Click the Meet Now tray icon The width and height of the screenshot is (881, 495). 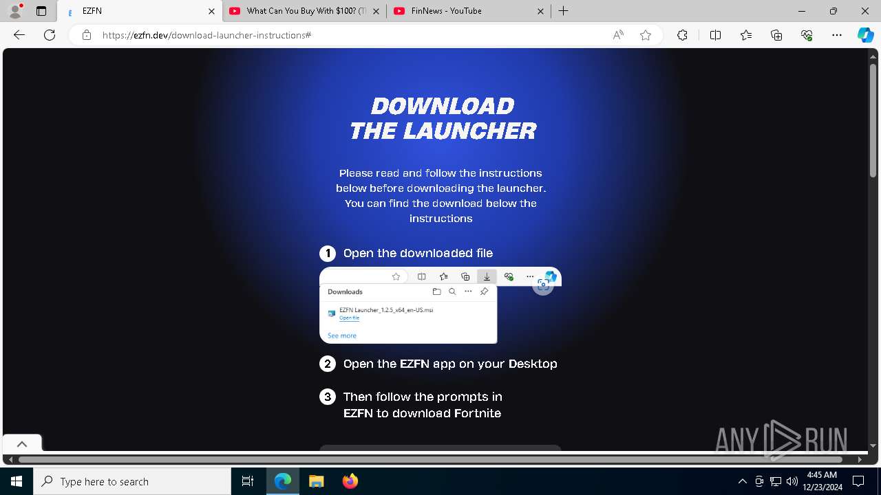coord(759,481)
